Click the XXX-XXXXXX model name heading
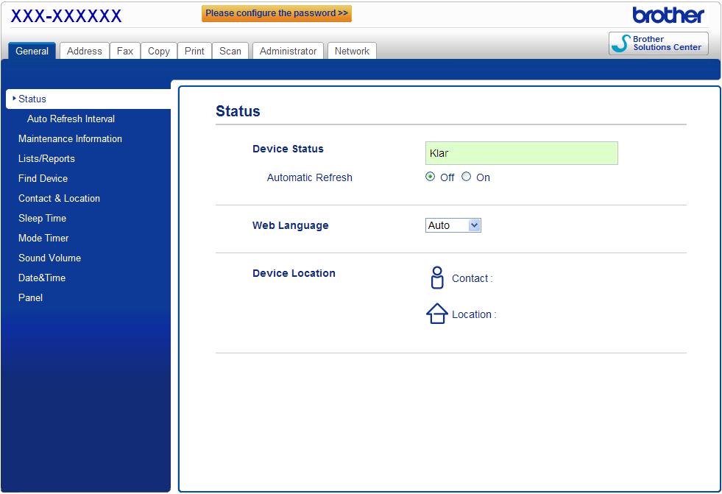The width and height of the screenshot is (722, 494). point(66,15)
